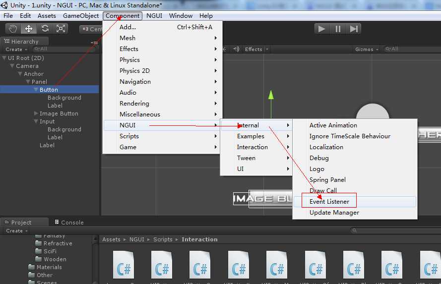Click the green Y-axis gizmo arrow
This screenshot has width=441, height=284.
[x=271, y=95]
